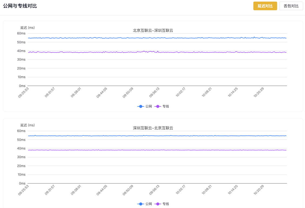This screenshot has width=305, height=208.
Task: Select the 10:02:17 time label in the bottom chart
Action: (180, 190)
